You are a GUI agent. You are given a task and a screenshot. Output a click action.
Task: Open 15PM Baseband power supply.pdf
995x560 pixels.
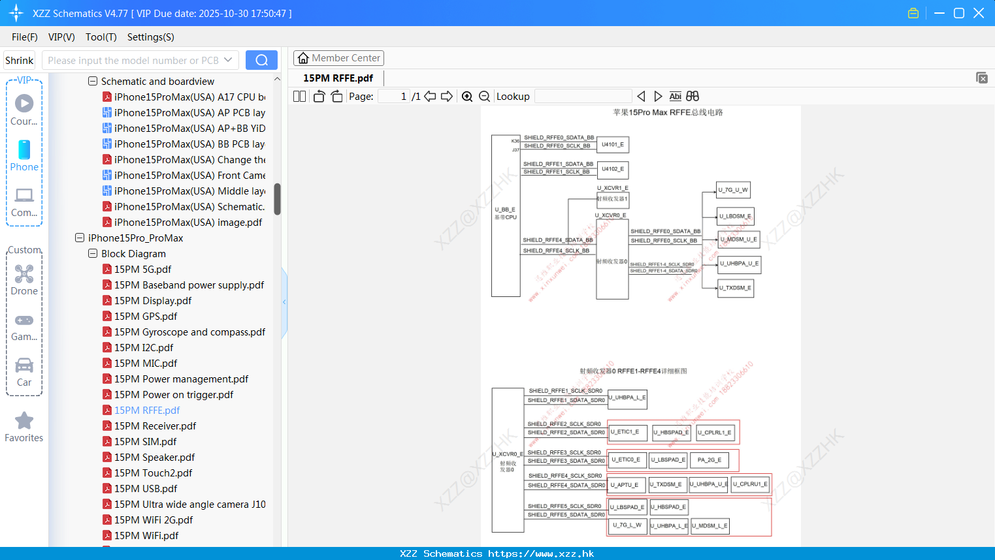(x=184, y=285)
